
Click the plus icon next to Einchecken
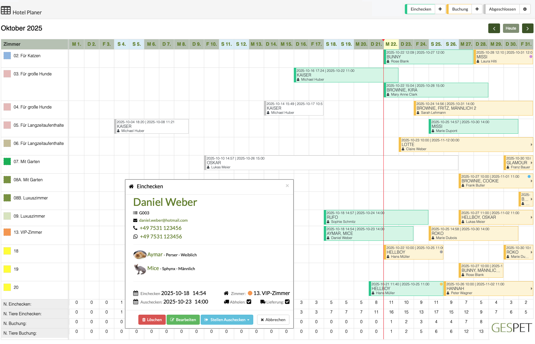point(440,9)
